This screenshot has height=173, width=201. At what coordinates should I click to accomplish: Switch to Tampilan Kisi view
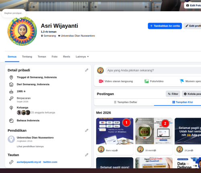(183, 102)
